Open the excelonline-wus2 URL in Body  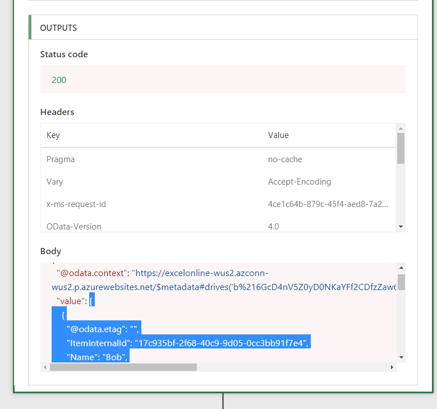point(202,273)
